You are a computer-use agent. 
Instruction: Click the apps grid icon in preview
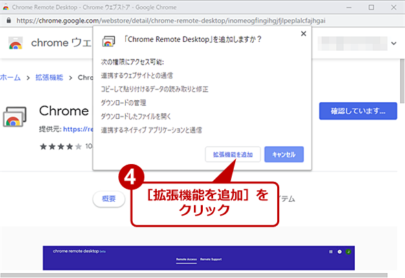[x=331, y=252]
